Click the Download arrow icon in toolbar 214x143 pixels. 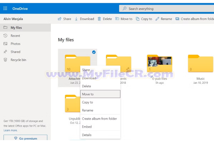point(76,19)
